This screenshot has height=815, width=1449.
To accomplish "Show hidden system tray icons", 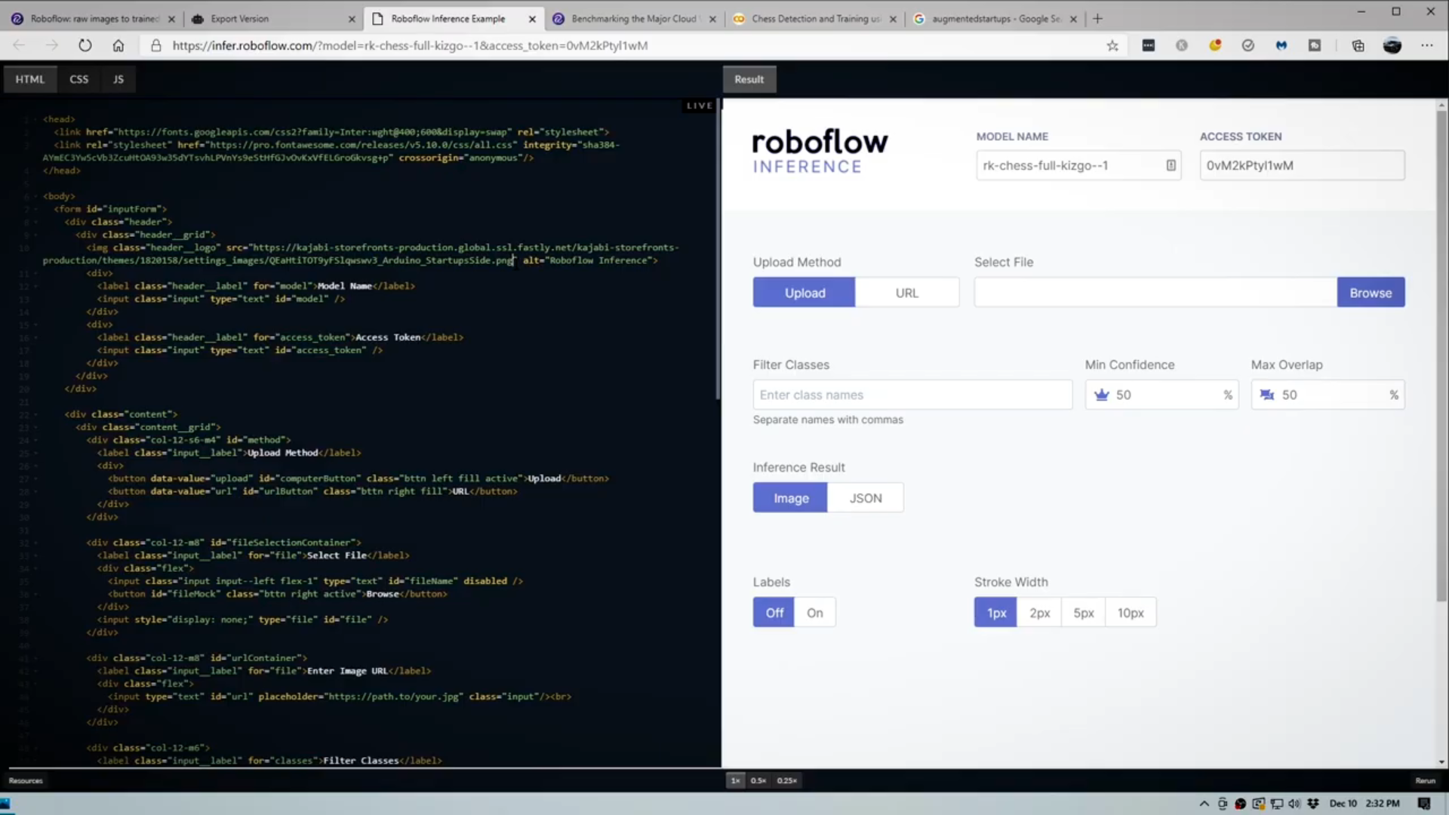I will 1204,804.
